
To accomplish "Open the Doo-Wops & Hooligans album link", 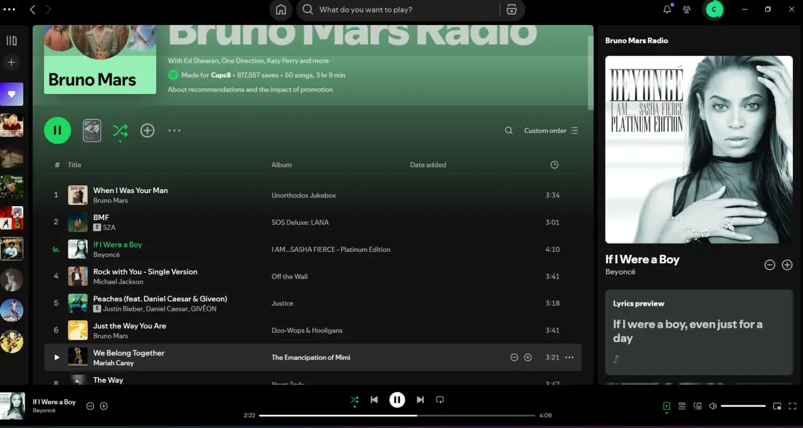I will click(307, 330).
